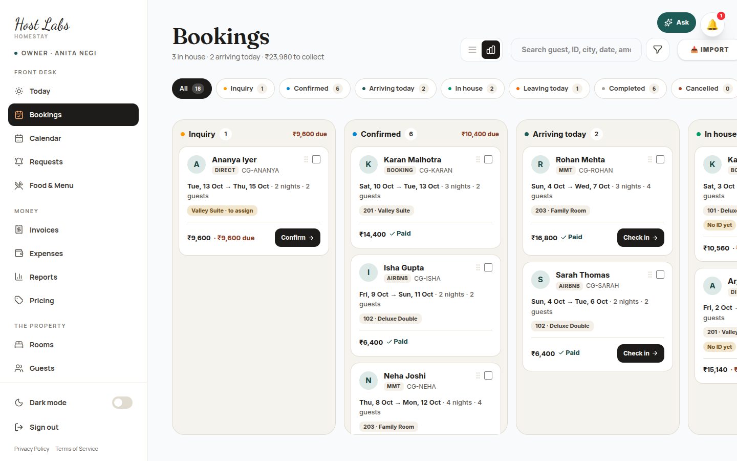Open the Privacy Policy link
The image size is (737, 461).
tap(32, 449)
